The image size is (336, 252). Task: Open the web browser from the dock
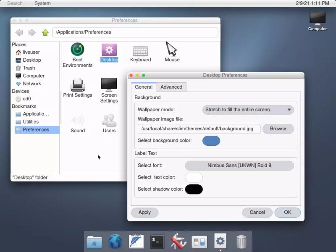[x=115, y=241]
